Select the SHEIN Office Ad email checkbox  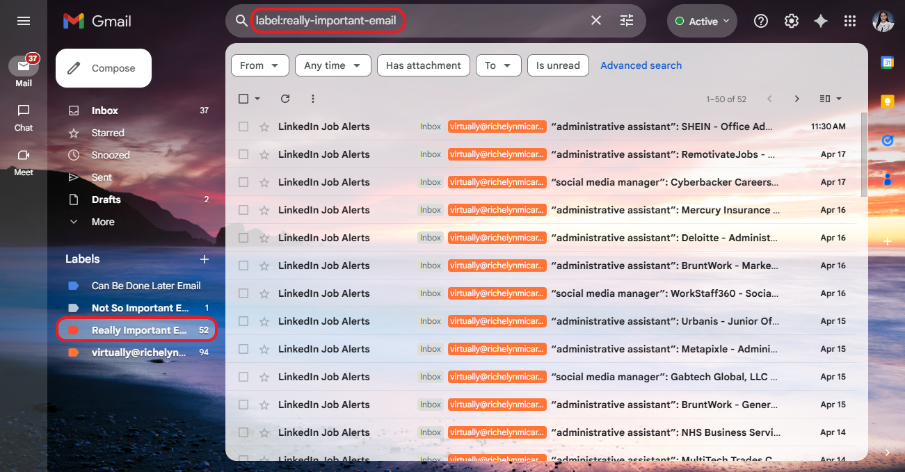pyautogui.click(x=243, y=127)
